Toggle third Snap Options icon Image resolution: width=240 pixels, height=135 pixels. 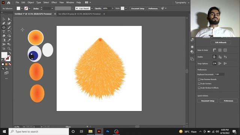[225, 63]
